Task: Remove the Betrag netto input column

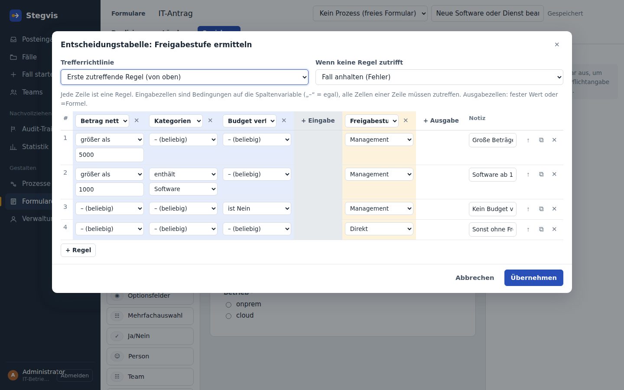Action: (136, 120)
